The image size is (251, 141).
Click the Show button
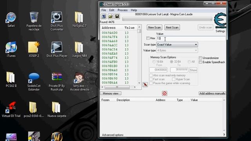(x=193, y=70)
